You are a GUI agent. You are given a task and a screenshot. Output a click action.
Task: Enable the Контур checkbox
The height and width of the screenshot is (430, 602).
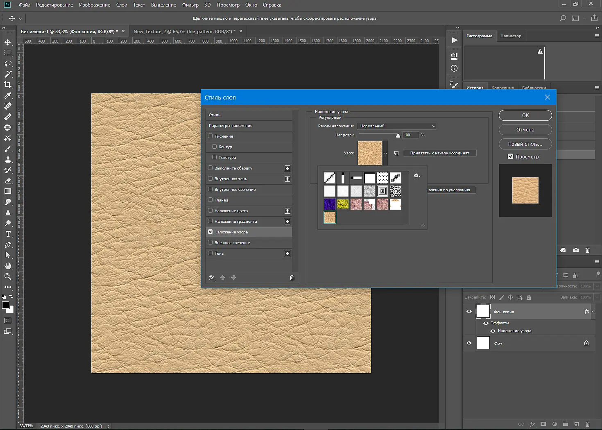[214, 147]
